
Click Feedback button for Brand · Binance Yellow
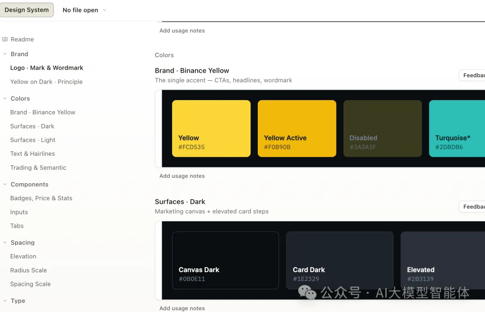[472, 75]
